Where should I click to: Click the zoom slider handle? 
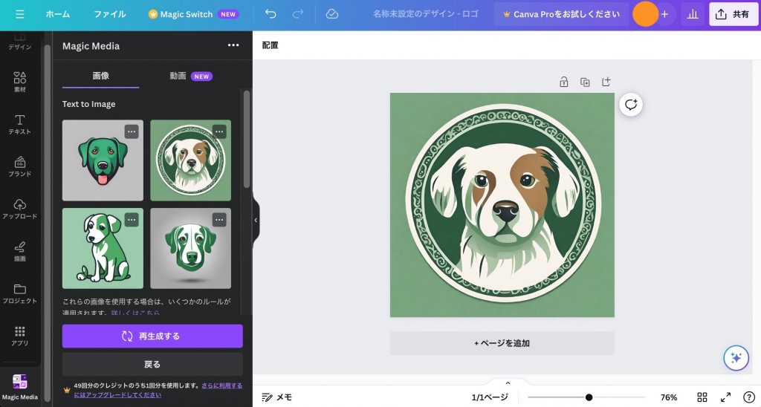pos(589,397)
